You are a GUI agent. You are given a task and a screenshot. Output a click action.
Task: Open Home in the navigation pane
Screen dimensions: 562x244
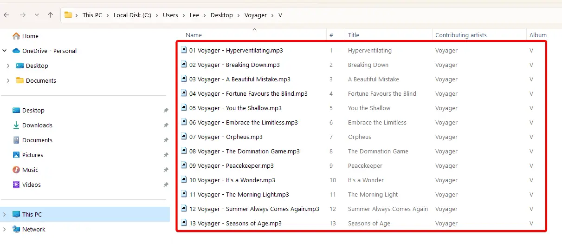[30, 36]
